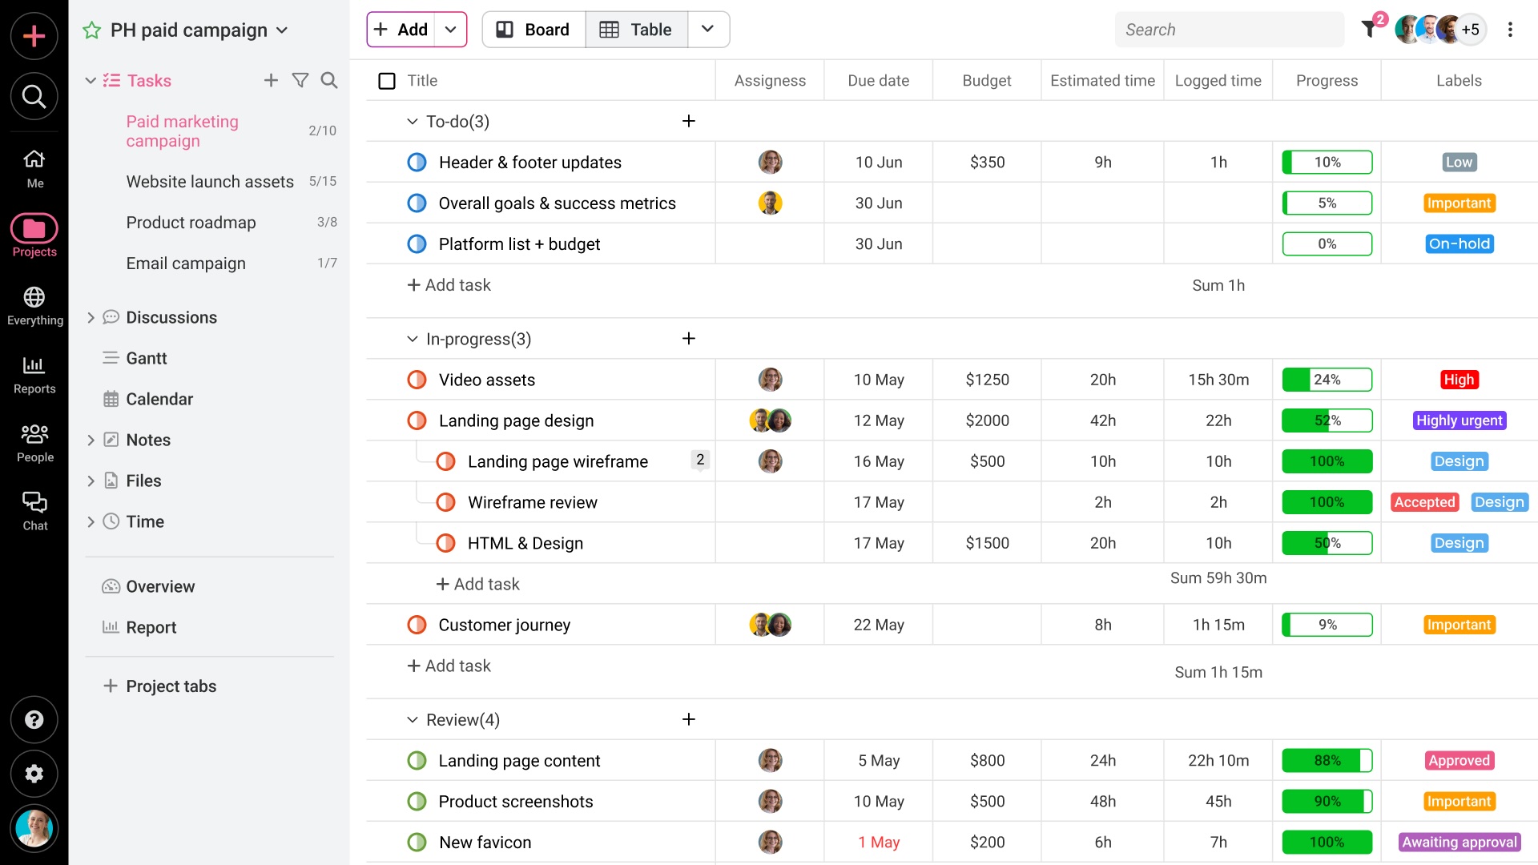This screenshot has height=865, width=1538.
Task: Expand the Notes section in the sidebar
Action: pyautogui.click(x=91, y=440)
